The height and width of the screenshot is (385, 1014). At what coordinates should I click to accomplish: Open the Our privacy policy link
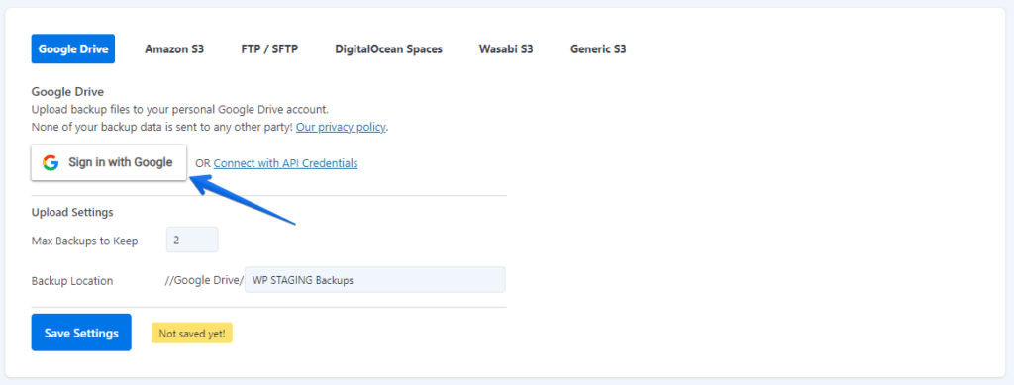(341, 128)
